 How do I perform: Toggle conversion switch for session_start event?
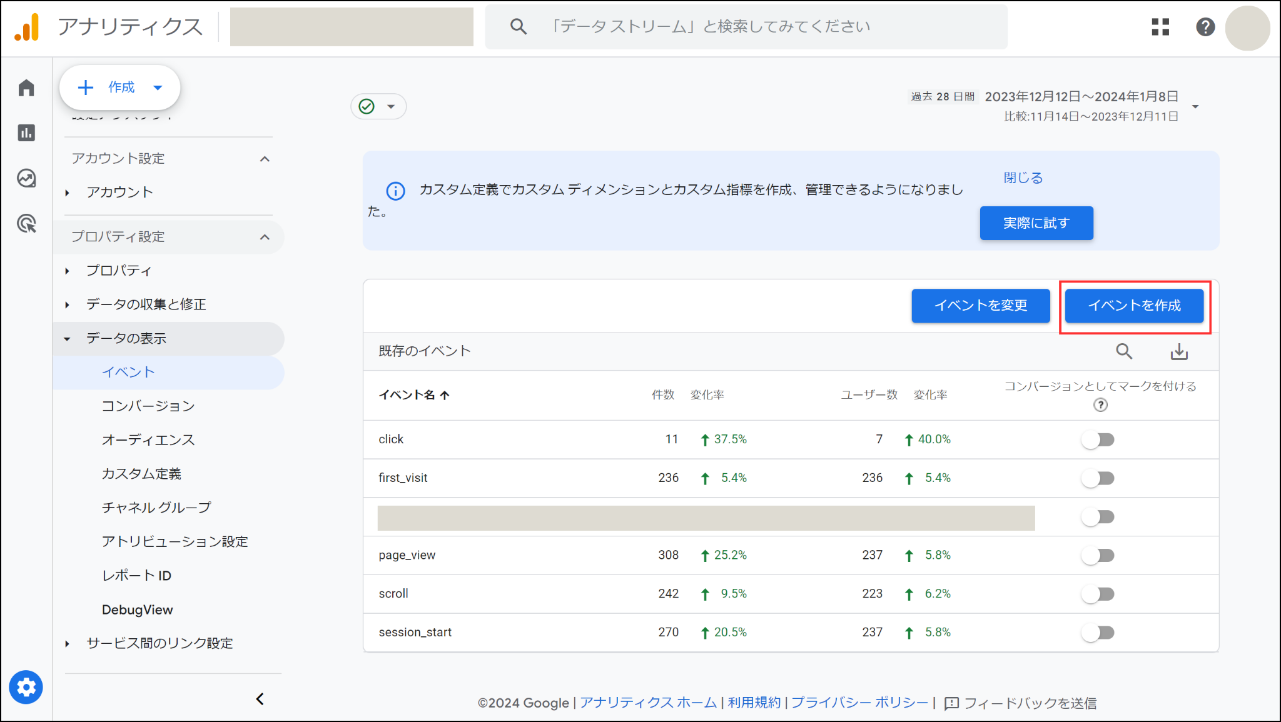point(1098,633)
